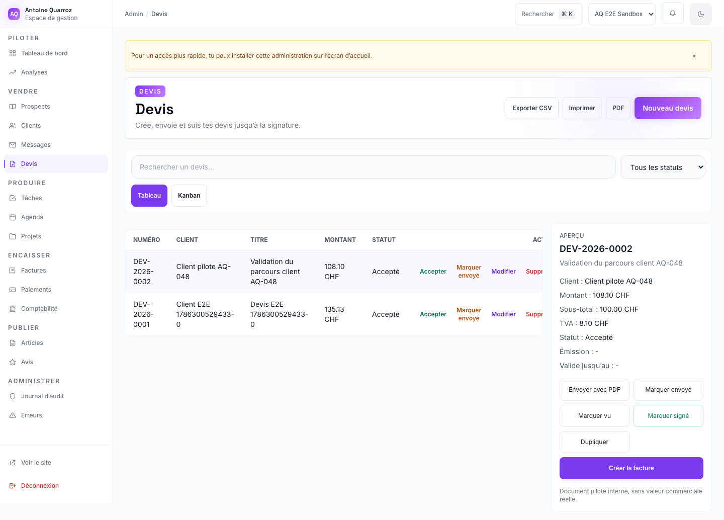The width and height of the screenshot is (724, 520).
Task: Click the AQ avatar logo
Action: (14, 14)
